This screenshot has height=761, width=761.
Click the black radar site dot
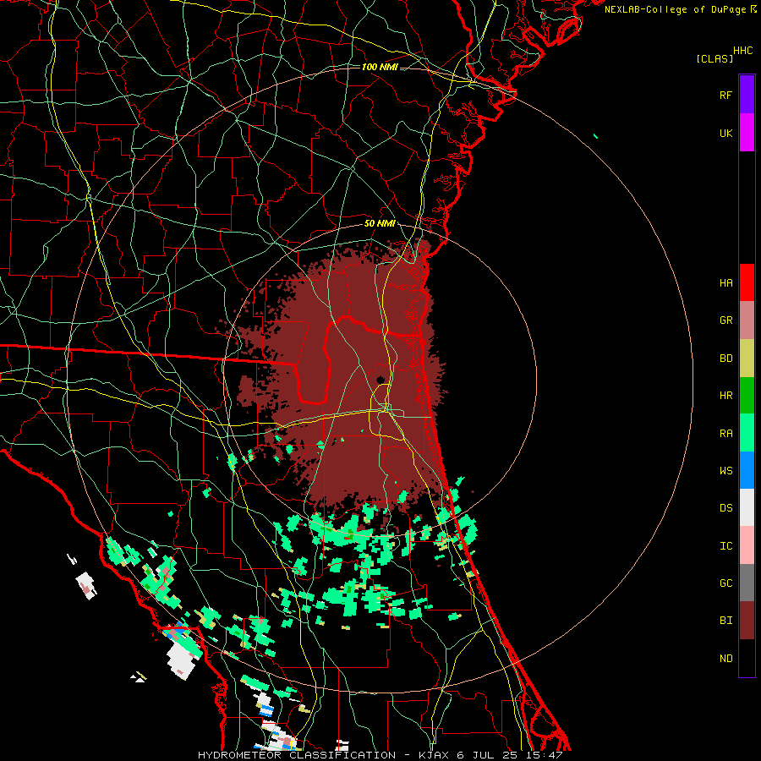coord(380,380)
